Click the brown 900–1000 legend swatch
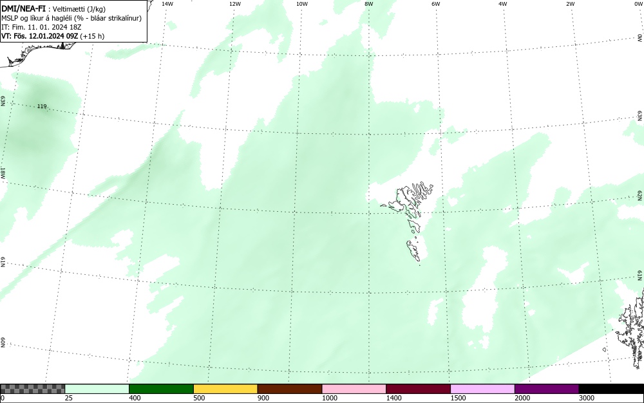 290,389
